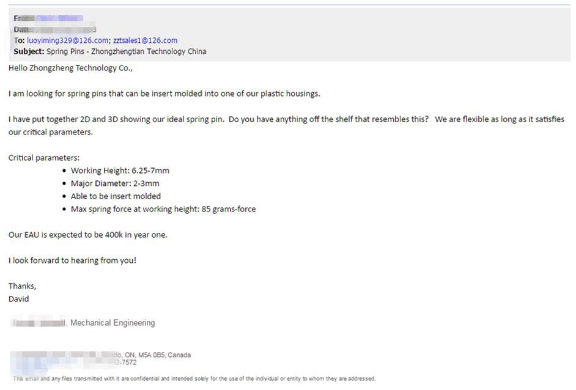Click the "Critical parameters:" heading

coord(43,158)
